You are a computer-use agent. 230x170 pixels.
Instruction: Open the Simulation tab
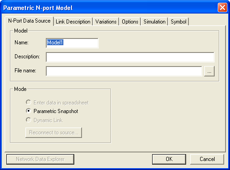point(154,22)
